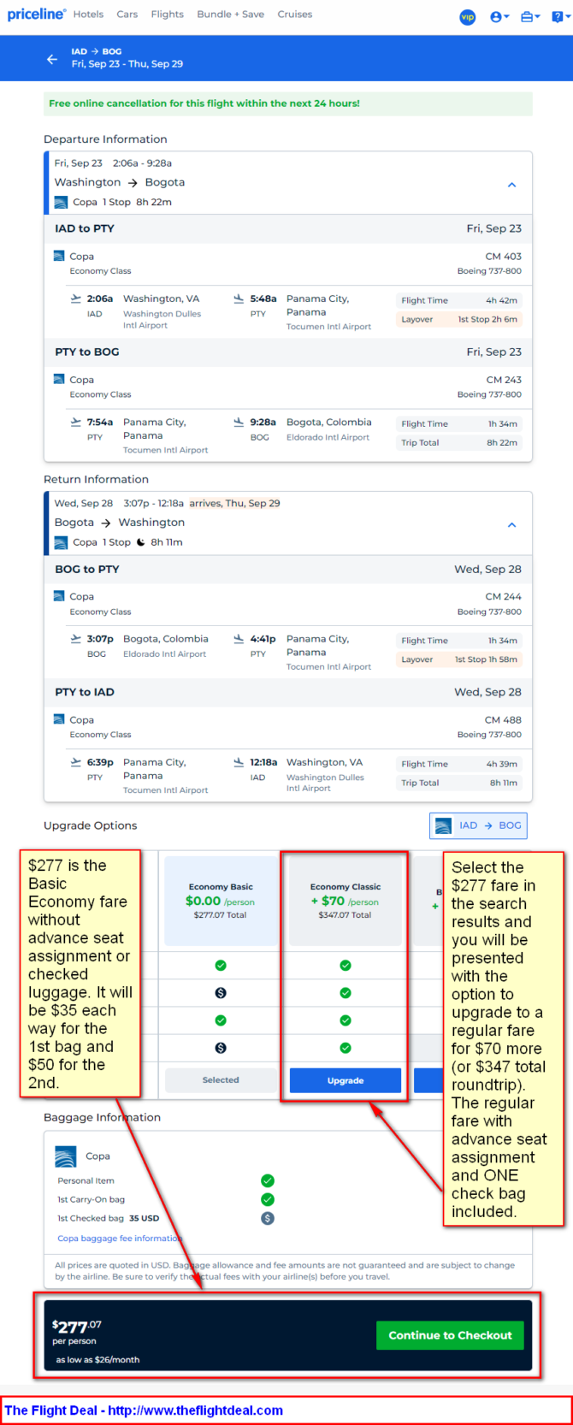Image resolution: width=573 pixels, height=1425 pixels.
Task: Click the Selected button under Economy Basic
Action: (221, 1080)
